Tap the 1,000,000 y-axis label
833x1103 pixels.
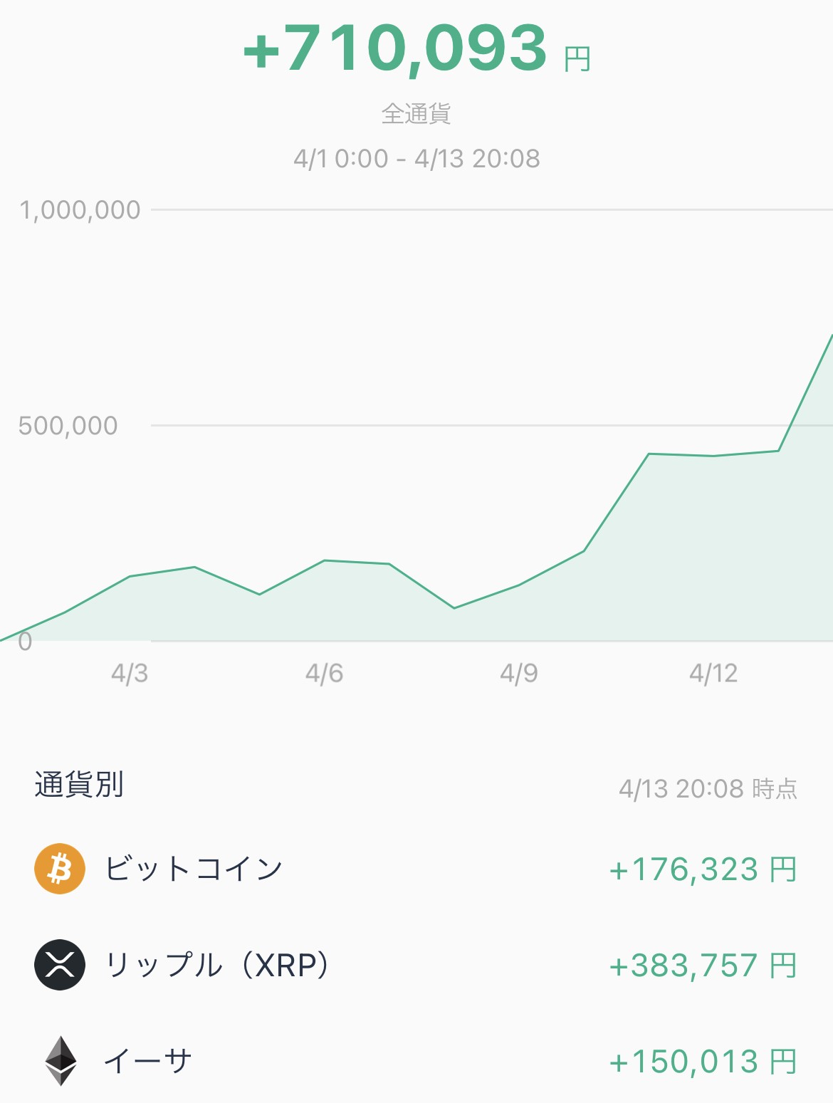pyautogui.click(x=80, y=210)
